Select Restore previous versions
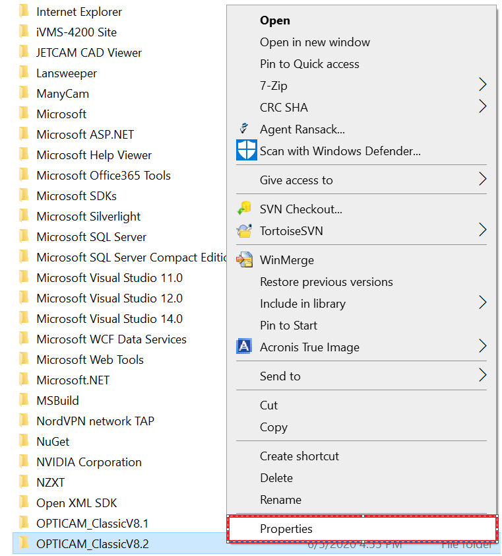Viewport: 502px width, 556px height. (327, 282)
